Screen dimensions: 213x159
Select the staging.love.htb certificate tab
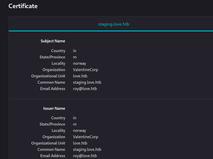click(113, 24)
